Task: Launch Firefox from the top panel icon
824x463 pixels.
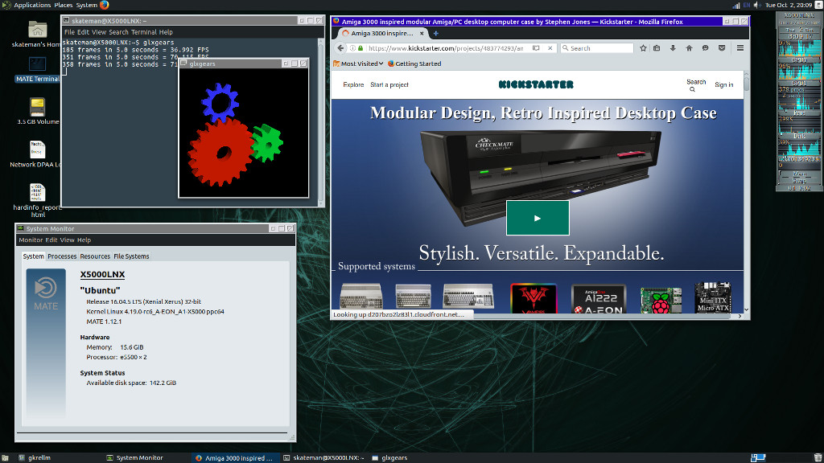Action: (x=104, y=5)
